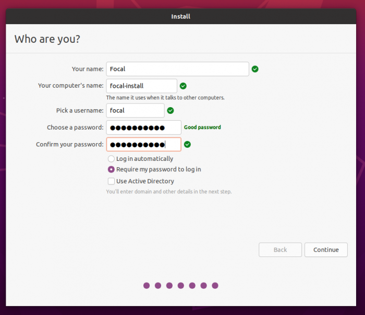Click the Who are you? heading
This screenshot has width=365, height=315.
[47, 39]
